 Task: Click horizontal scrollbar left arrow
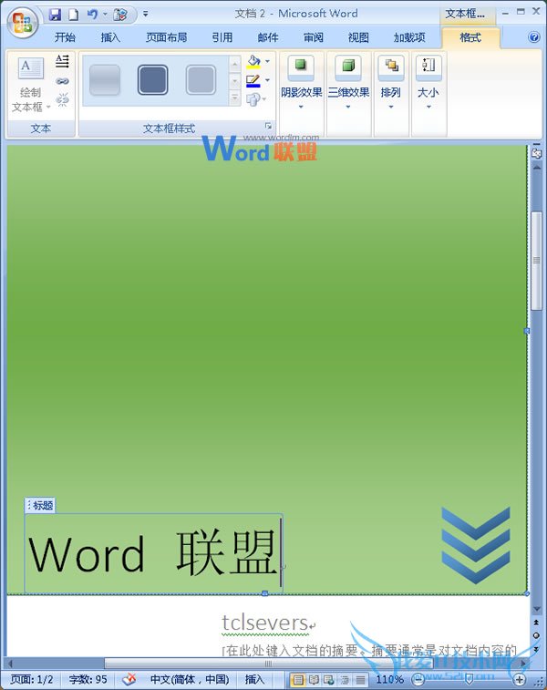11,664
